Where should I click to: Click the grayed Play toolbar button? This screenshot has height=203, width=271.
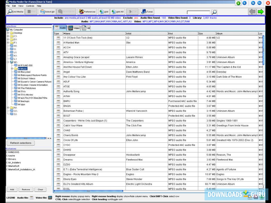[132, 12]
